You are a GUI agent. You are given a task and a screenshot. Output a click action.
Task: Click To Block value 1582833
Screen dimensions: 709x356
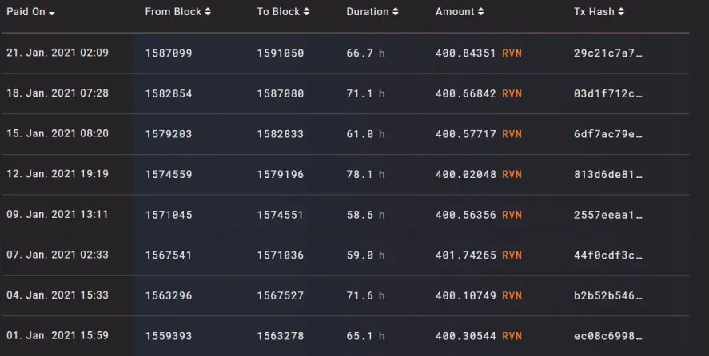pyautogui.click(x=281, y=134)
